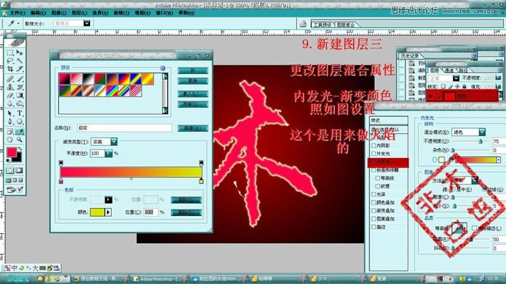Select the red left color stop marker

click(61, 181)
